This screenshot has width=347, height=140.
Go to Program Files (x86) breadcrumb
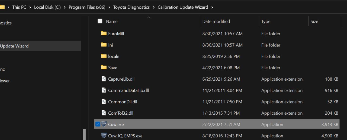(87, 7)
